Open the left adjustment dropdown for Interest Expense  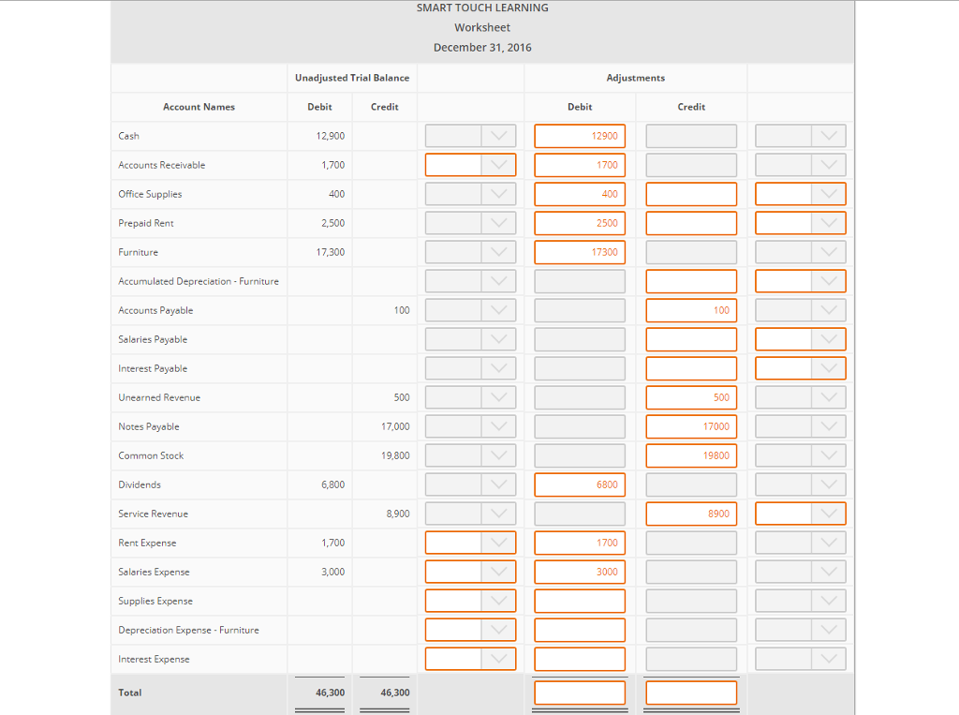470,659
